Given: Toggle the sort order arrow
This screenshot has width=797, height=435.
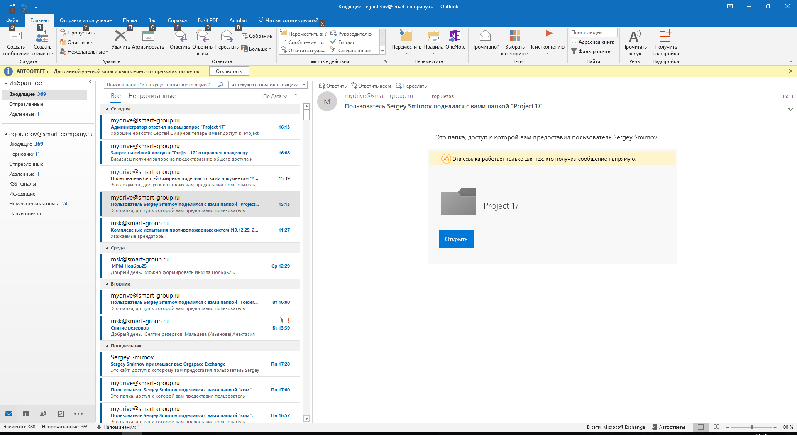Looking at the screenshot, I should point(296,96).
